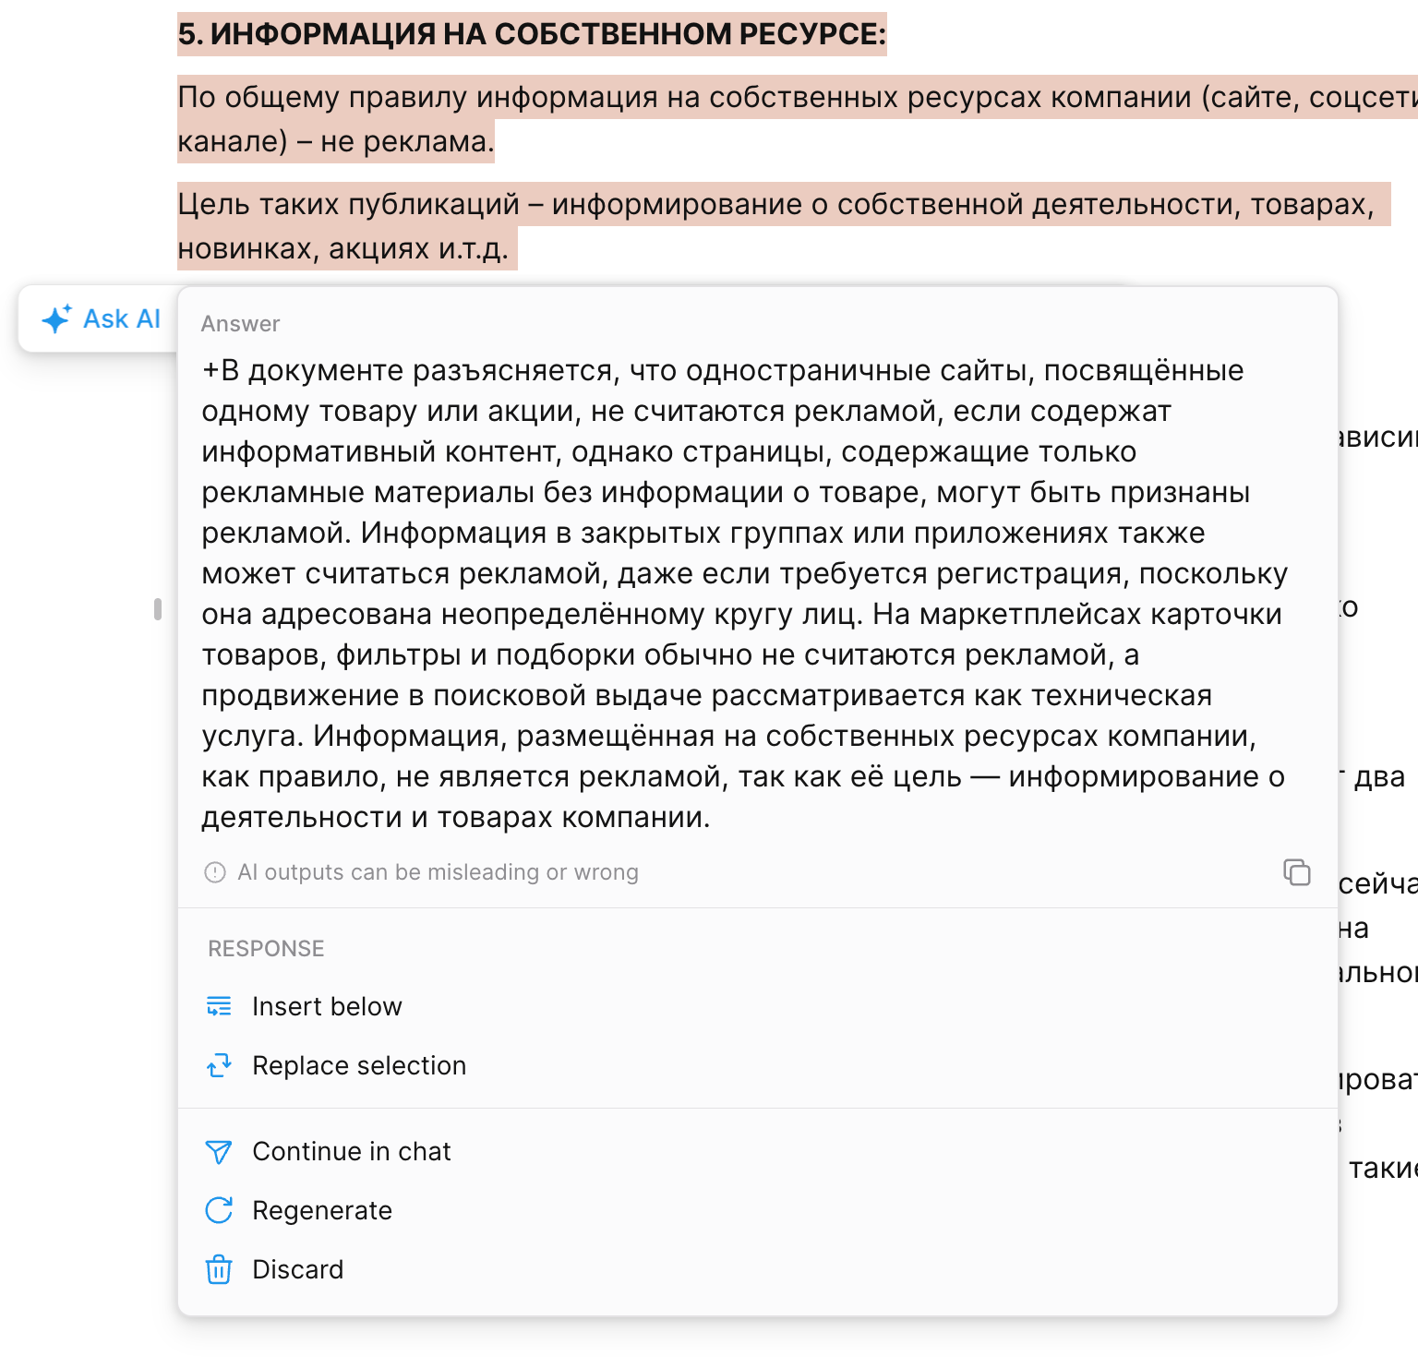
Task: Click the paper plane Continue in chat icon
Action: click(x=219, y=1151)
